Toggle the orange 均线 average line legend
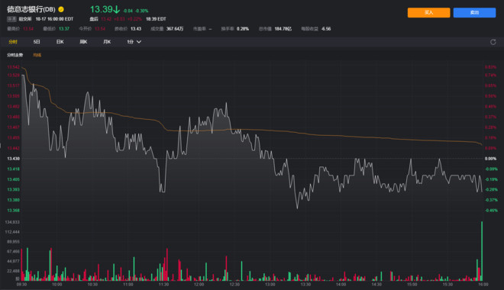 click(37, 55)
